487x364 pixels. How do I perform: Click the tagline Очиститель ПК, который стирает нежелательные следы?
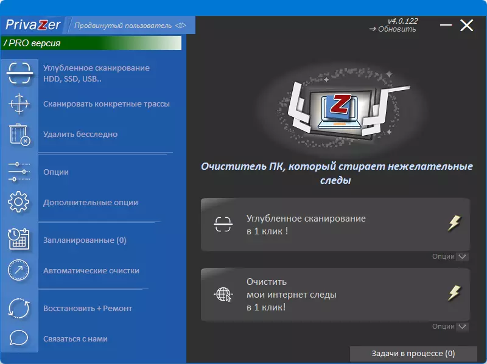pos(337,173)
